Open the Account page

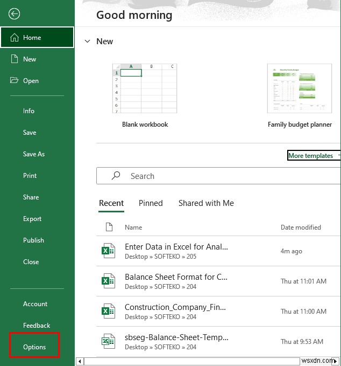(35, 303)
